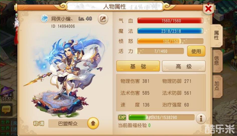
Task: Tap the blue dragon faction emblem
Action: pyautogui.click(x=44, y=19)
